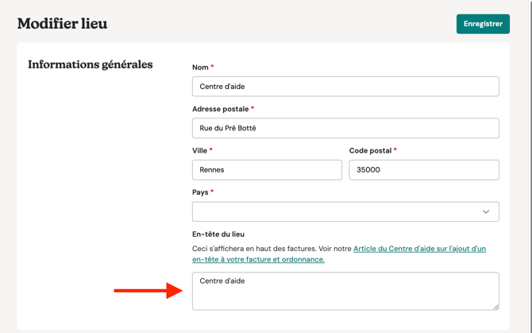The image size is (532, 333).
Task: Click the En-tête du lieu label
Action: [x=218, y=234]
